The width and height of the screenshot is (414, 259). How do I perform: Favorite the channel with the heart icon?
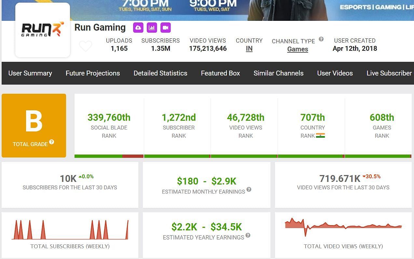pos(86,46)
